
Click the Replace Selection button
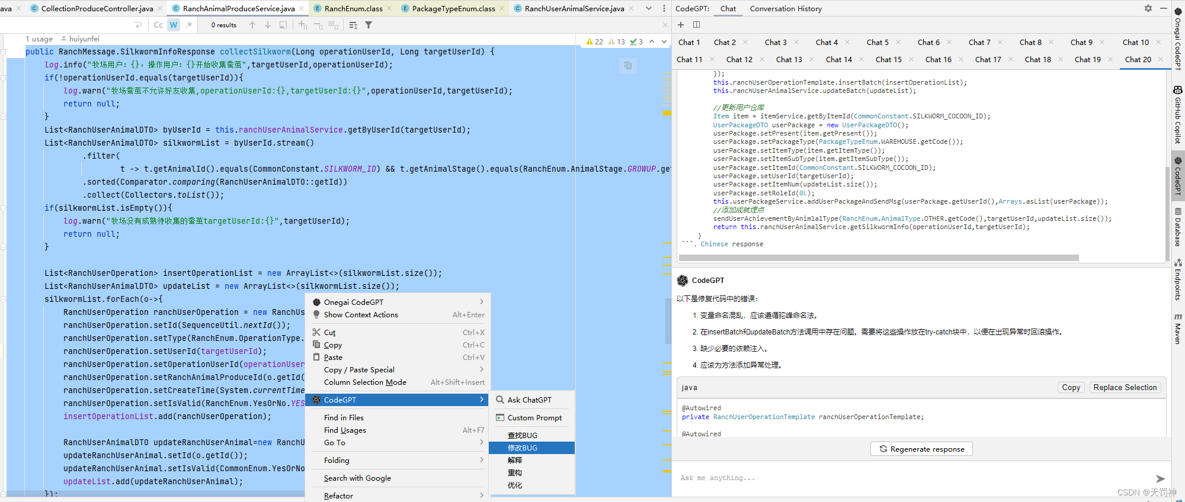1125,387
